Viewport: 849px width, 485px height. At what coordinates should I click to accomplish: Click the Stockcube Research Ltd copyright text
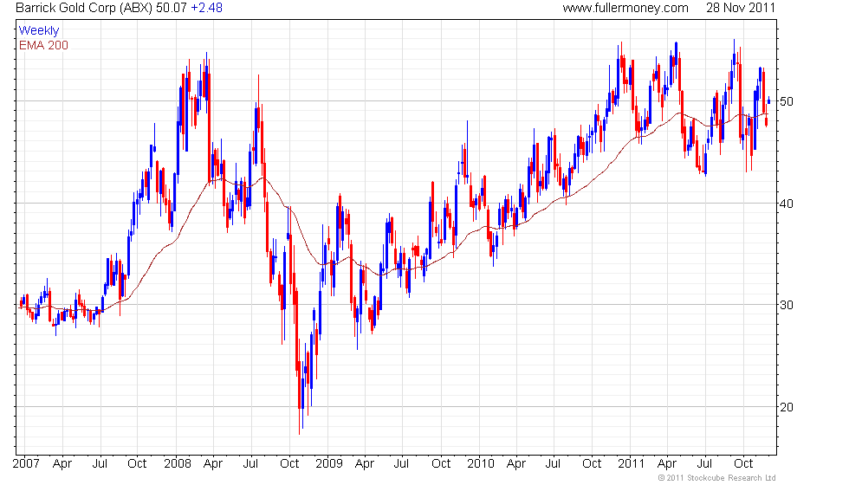pyautogui.click(x=717, y=478)
